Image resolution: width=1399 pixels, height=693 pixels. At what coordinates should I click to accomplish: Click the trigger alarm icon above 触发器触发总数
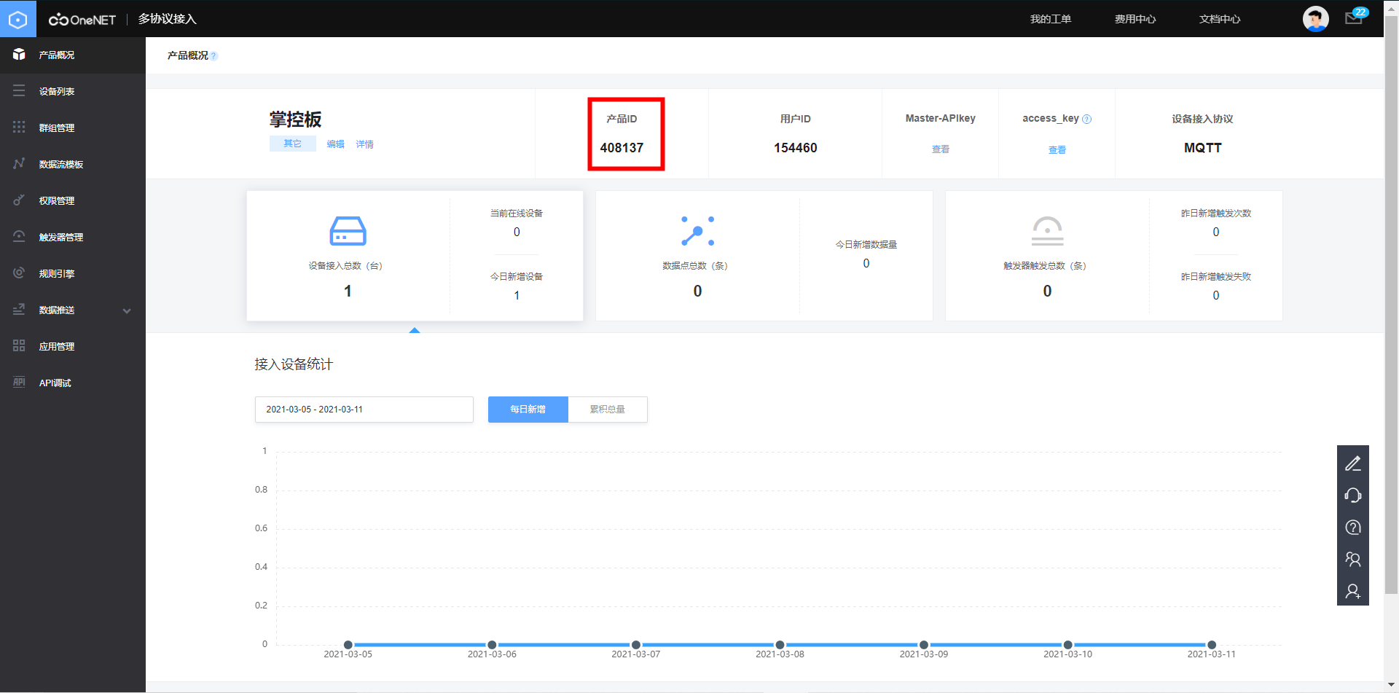pyautogui.click(x=1047, y=230)
